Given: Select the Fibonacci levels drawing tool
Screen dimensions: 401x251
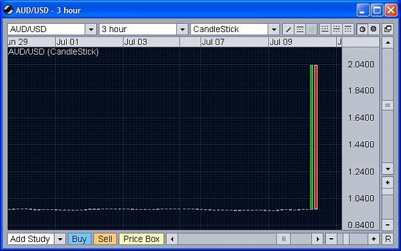Looking at the screenshot, I should tap(300, 30).
